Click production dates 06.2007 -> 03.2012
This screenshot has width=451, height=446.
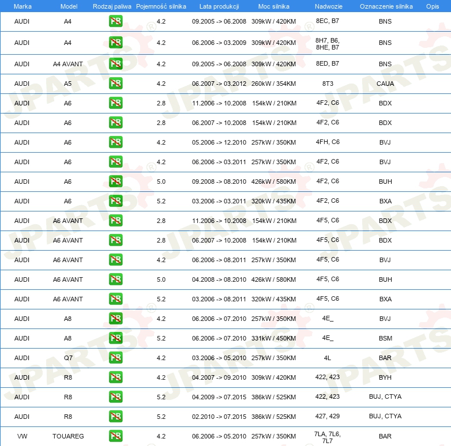[219, 84]
